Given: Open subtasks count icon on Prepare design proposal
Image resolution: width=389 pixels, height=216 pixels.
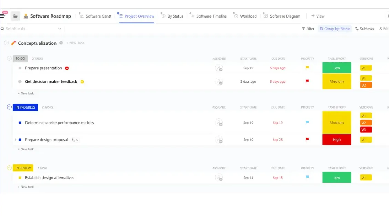Looking at the screenshot, I should tap(75, 140).
